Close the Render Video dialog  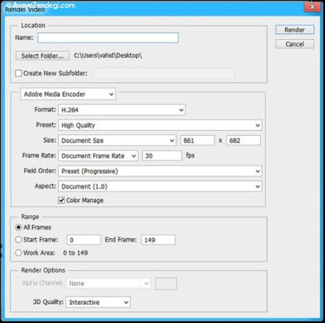click(x=312, y=6)
